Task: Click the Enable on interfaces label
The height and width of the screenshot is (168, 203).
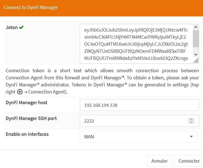Action: (27, 134)
